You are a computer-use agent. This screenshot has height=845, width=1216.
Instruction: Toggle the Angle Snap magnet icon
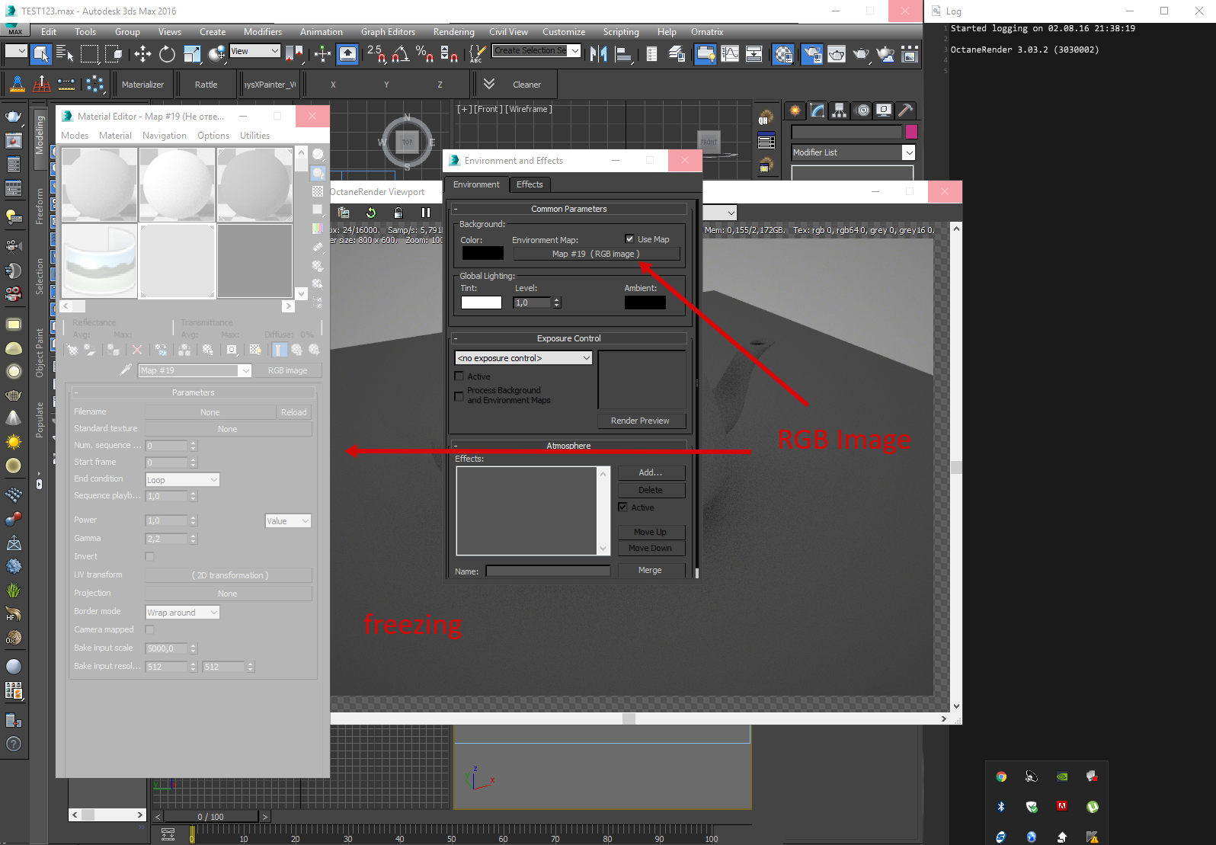click(x=400, y=53)
